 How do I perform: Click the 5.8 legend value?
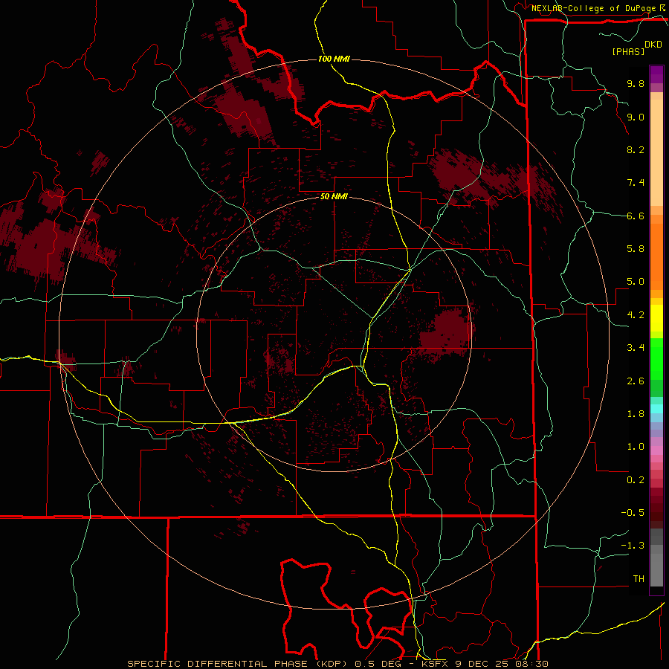point(636,249)
